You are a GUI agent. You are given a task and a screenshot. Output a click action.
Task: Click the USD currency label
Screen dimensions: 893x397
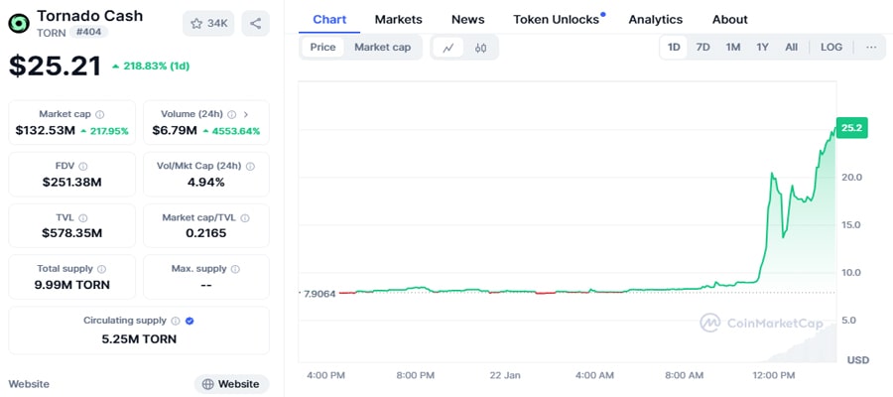click(x=858, y=360)
